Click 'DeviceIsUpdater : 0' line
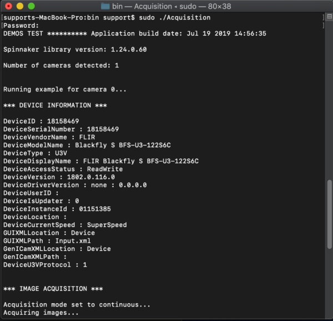The image size is (333, 321). click(41, 201)
